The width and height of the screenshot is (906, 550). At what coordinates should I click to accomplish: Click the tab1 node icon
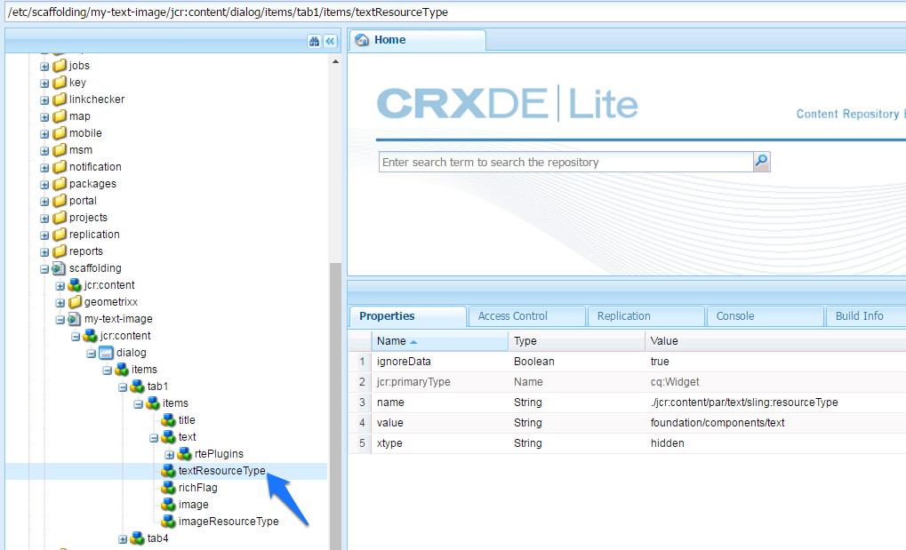pyautogui.click(x=137, y=387)
